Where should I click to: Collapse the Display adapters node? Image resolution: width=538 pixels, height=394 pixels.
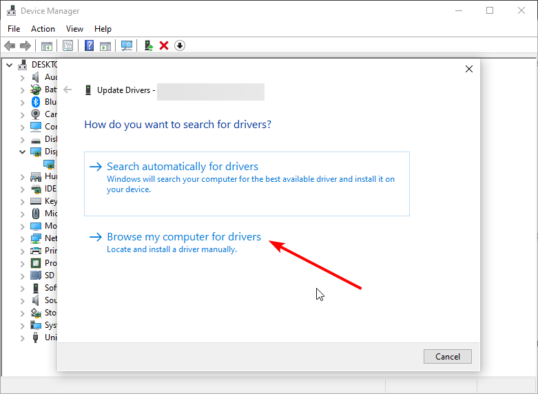click(x=22, y=152)
